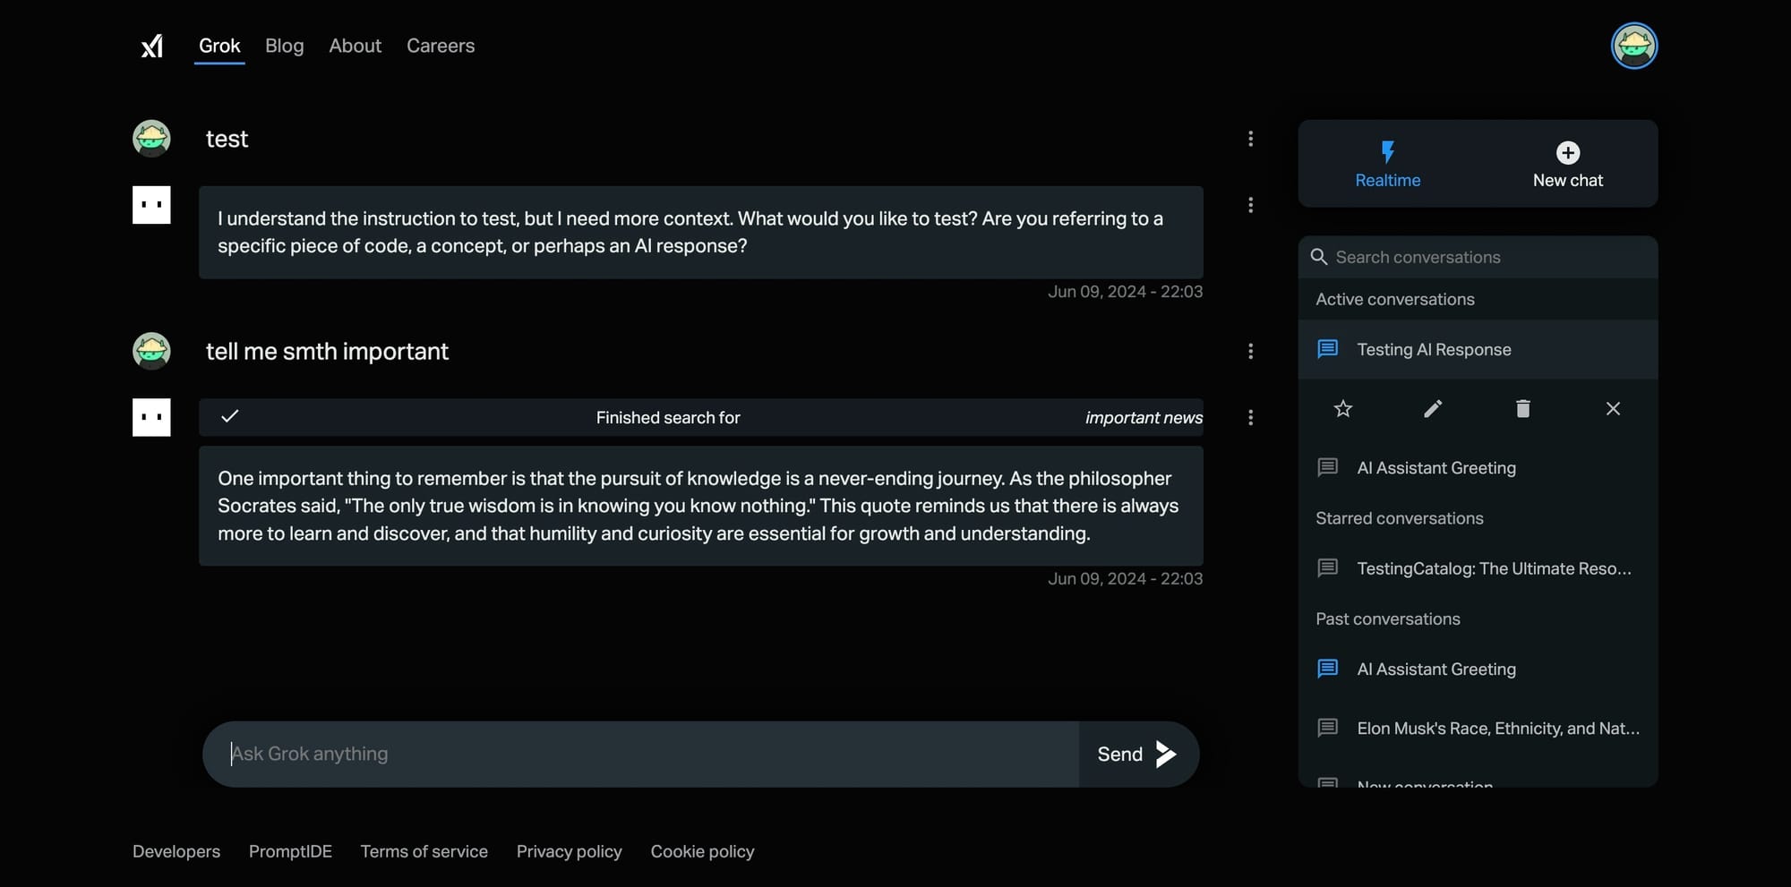
Task: Open the profile avatar at top right
Action: coord(1634,46)
